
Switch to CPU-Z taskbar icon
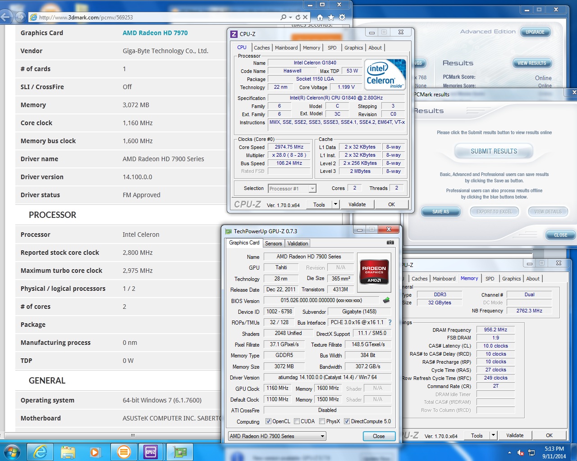point(151,452)
